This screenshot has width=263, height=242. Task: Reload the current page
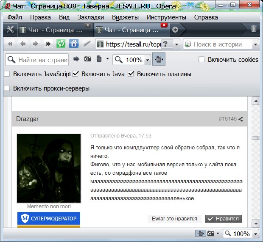click(61, 44)
